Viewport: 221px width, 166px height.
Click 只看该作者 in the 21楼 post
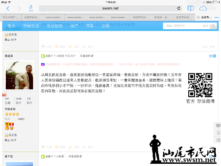pyautogui.click(x=87, y=56)
